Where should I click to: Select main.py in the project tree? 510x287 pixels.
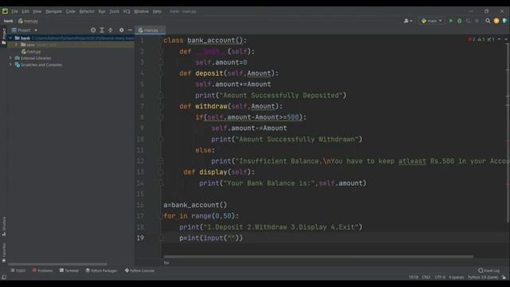31,51
